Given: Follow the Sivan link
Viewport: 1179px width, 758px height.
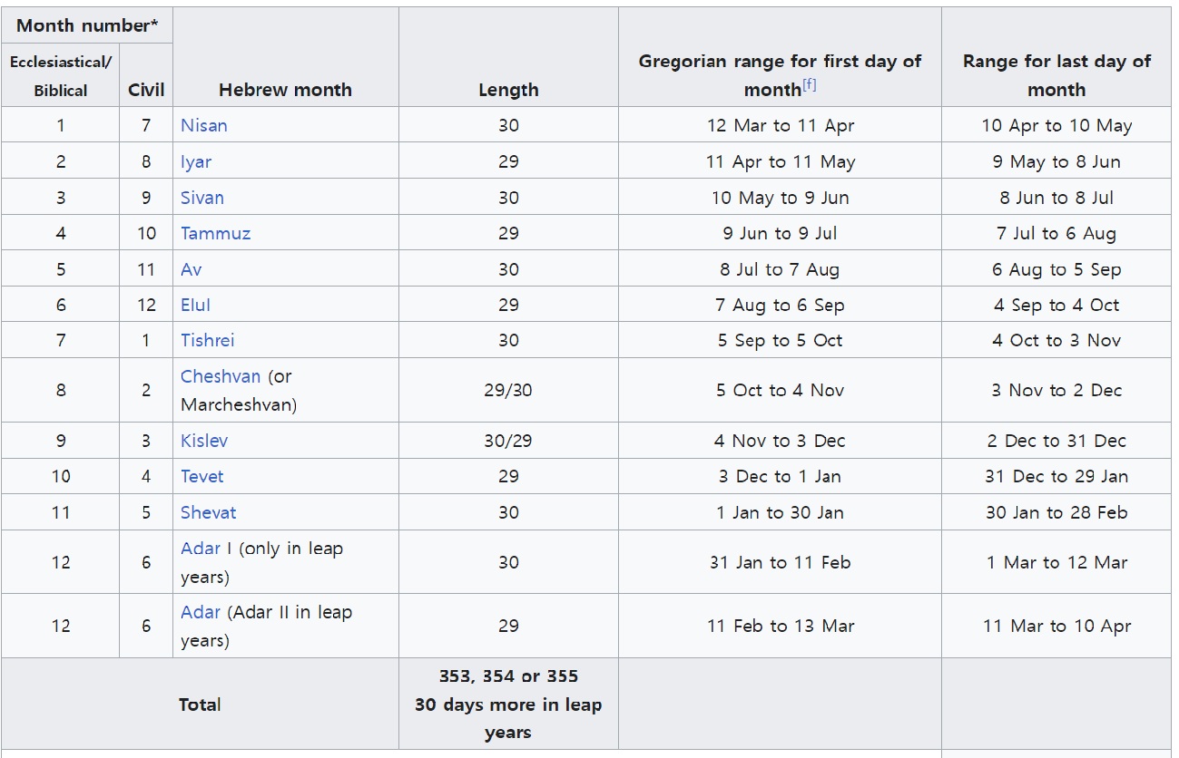Looking at the screenshot, I should click(x=202, y=198).
